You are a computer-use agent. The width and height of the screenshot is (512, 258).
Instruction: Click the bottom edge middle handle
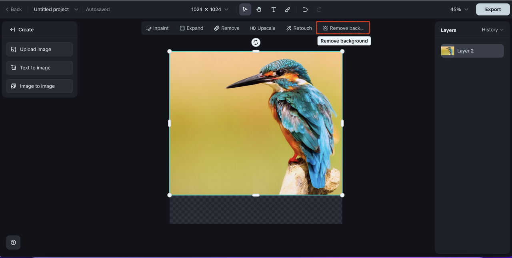click(256, 195)
